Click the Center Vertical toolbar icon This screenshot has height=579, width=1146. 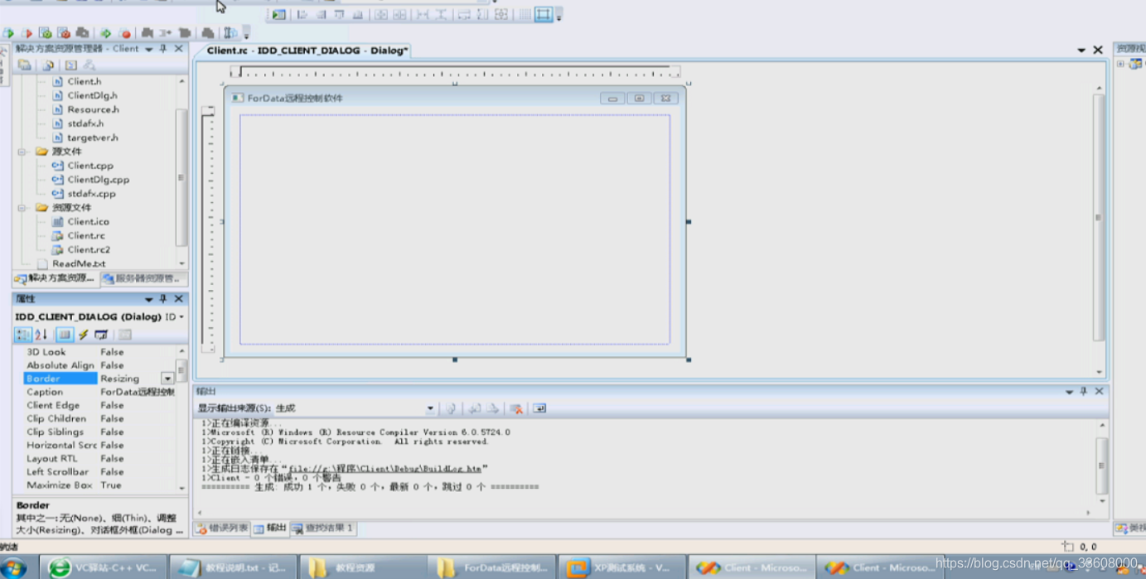pos(381,15)
